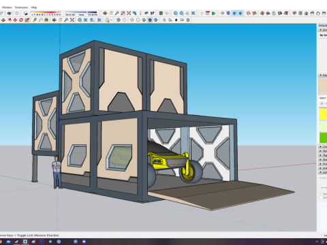Select the Pan hand tool in the top camera toolbar
This screenshot has width=327, height=245.
[111, 13]
